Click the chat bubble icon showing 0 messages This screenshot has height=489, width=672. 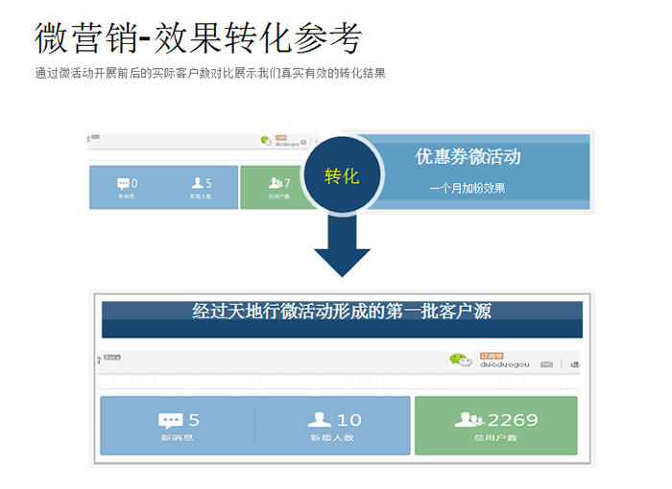123,183
